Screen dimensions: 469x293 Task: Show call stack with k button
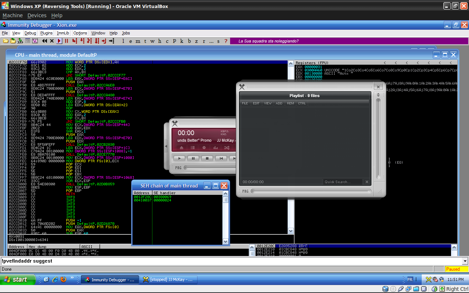[182, 41]
